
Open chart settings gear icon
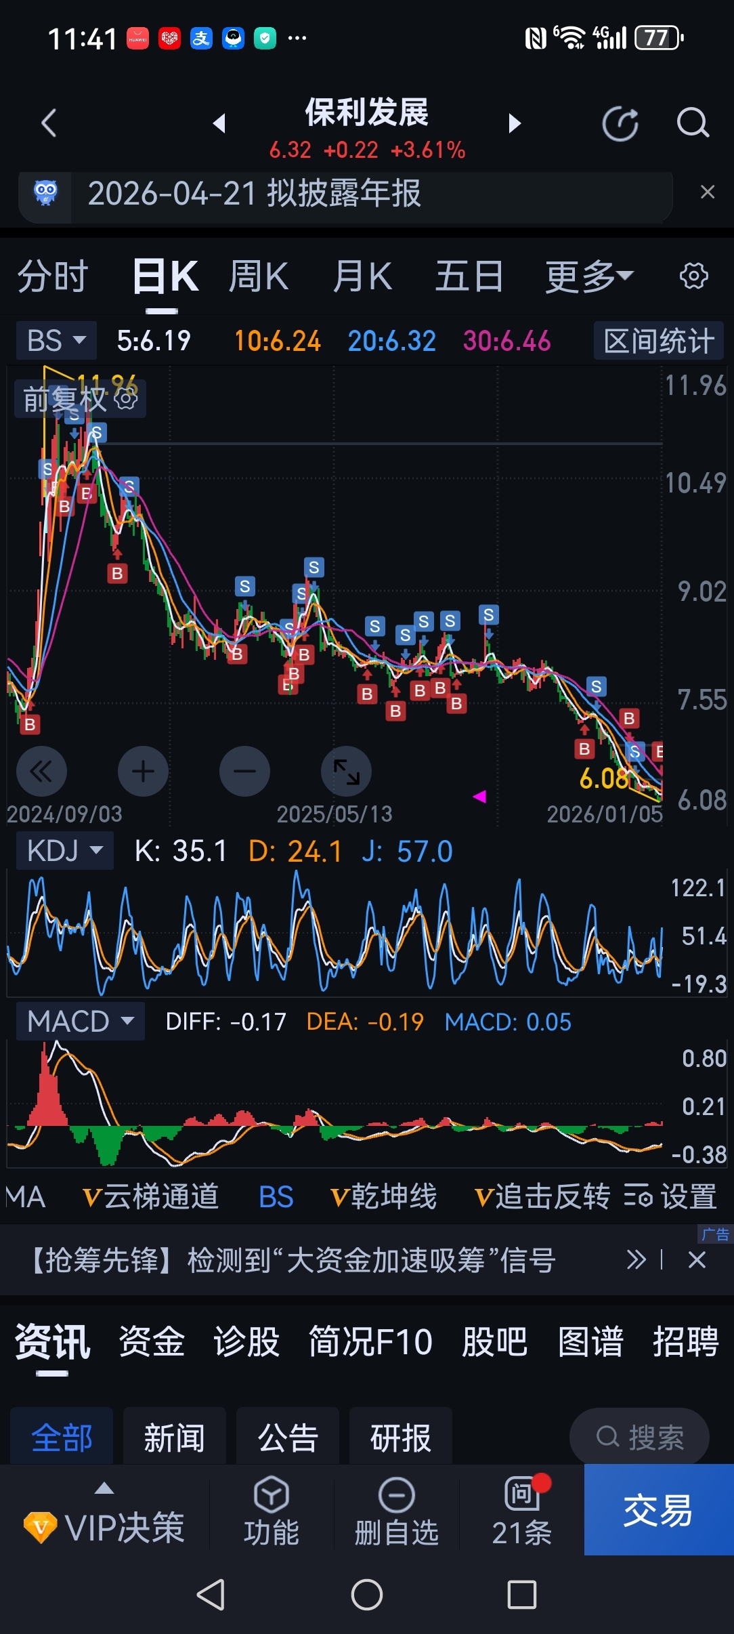[x=693, y=276]
